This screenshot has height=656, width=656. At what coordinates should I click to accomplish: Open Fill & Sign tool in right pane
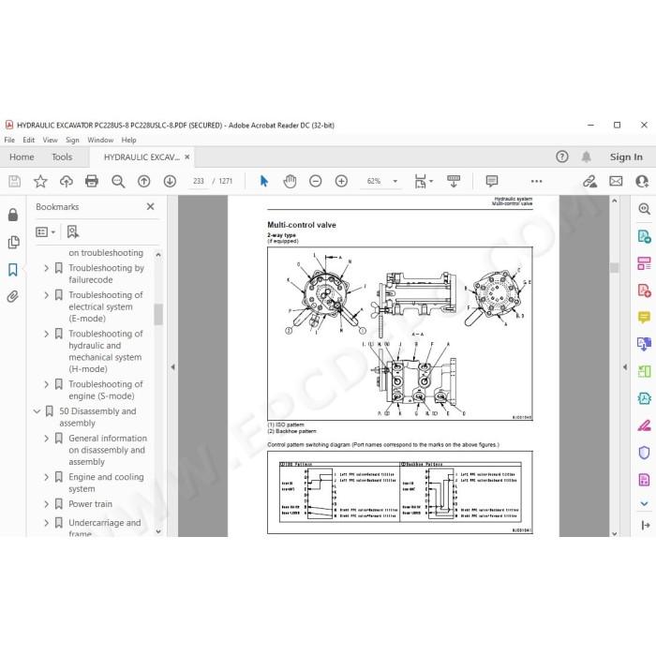[x=645, y=425]
